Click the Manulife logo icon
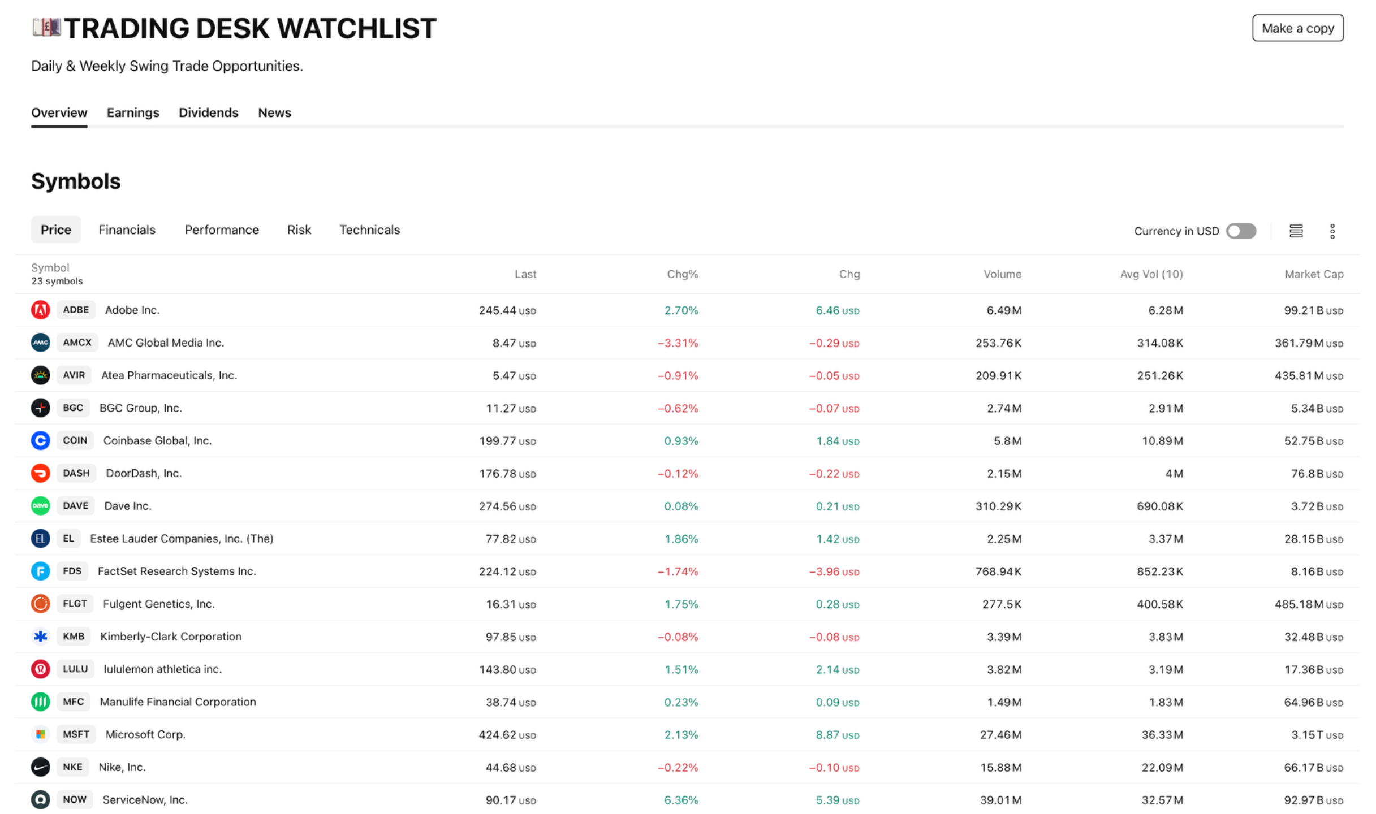 pyautogui.click(x=40, y=703)
